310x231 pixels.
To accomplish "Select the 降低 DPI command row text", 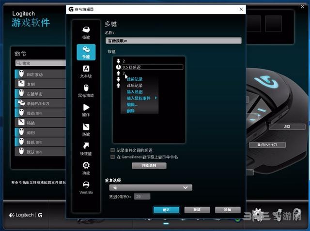I will [34, 142].
